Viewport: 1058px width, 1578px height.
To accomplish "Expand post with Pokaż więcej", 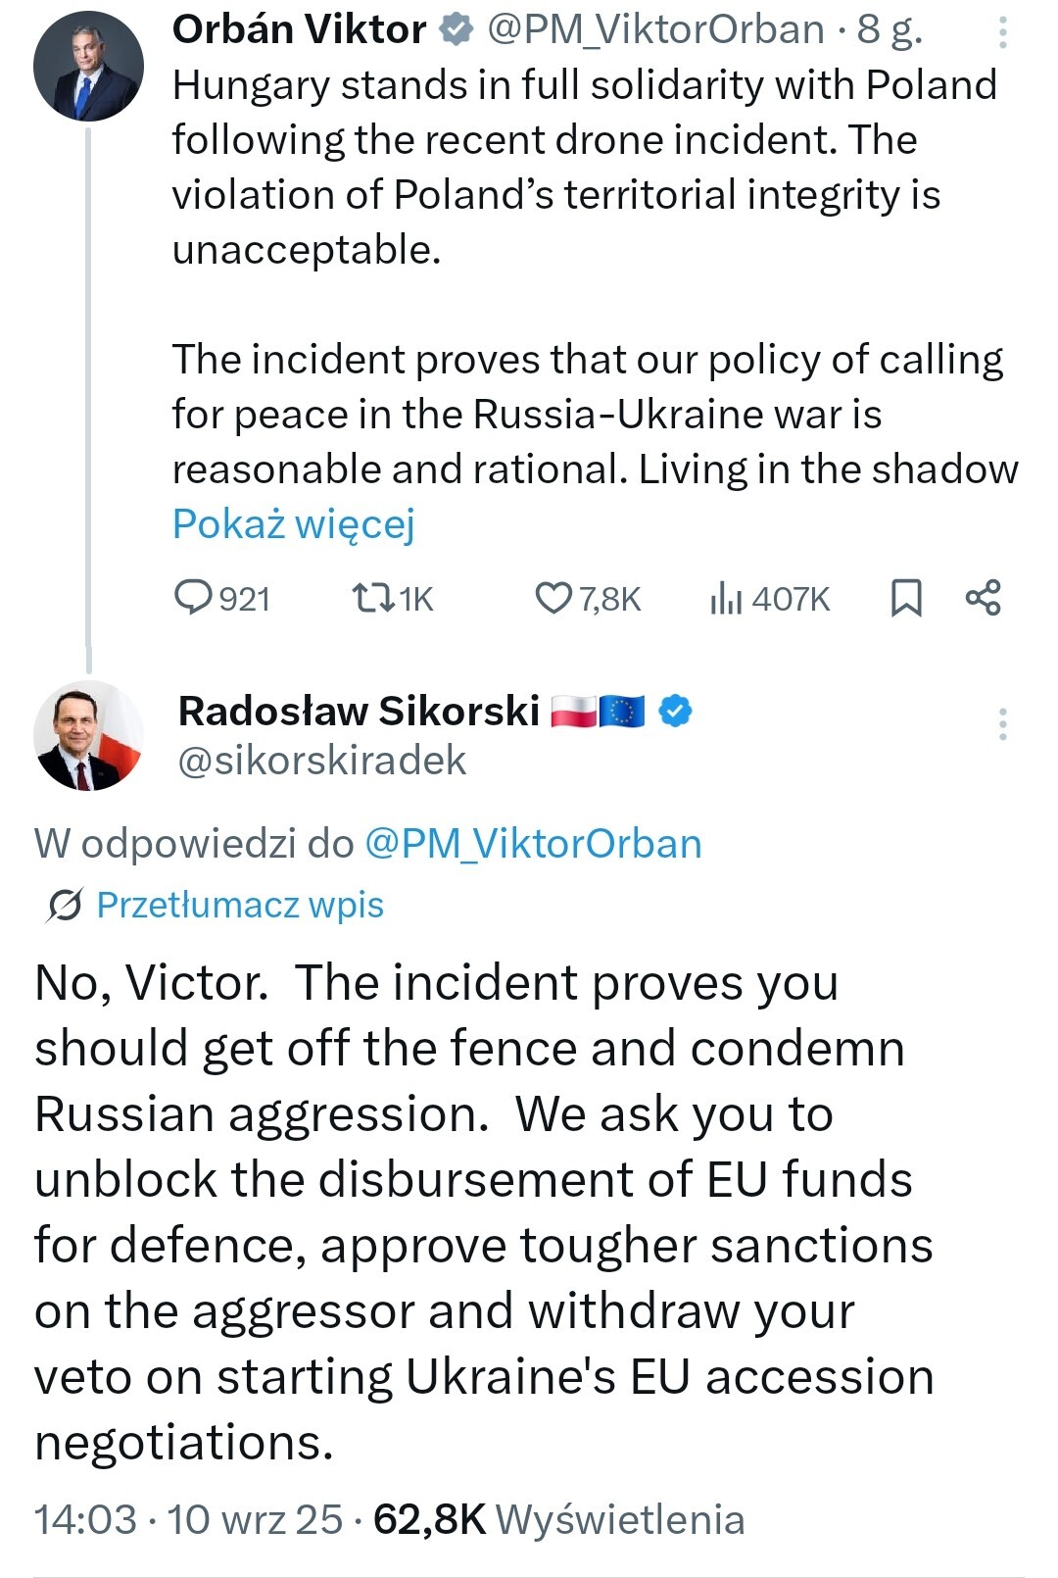I will tap(294, 524).
